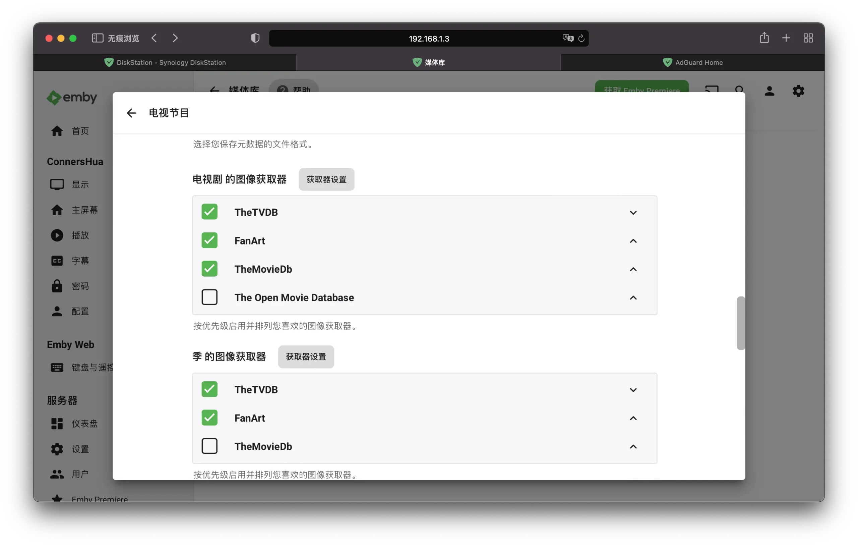Open the 播放 playback settings
The image size is (858, 546).
(x=80, y=235)
